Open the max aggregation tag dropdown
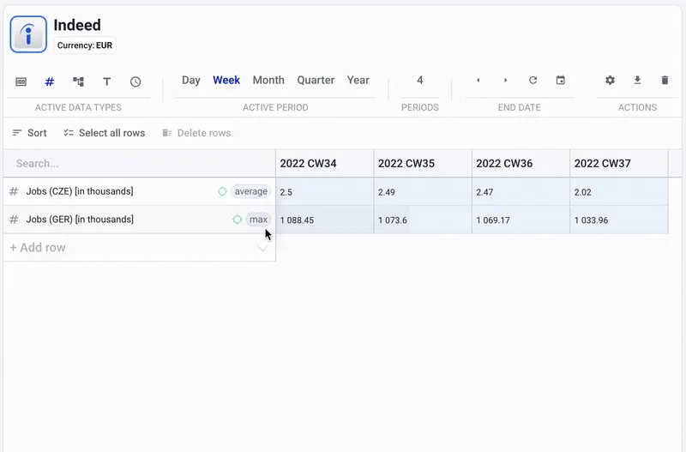This screenshot has width=686, height=452. [259, 220]
